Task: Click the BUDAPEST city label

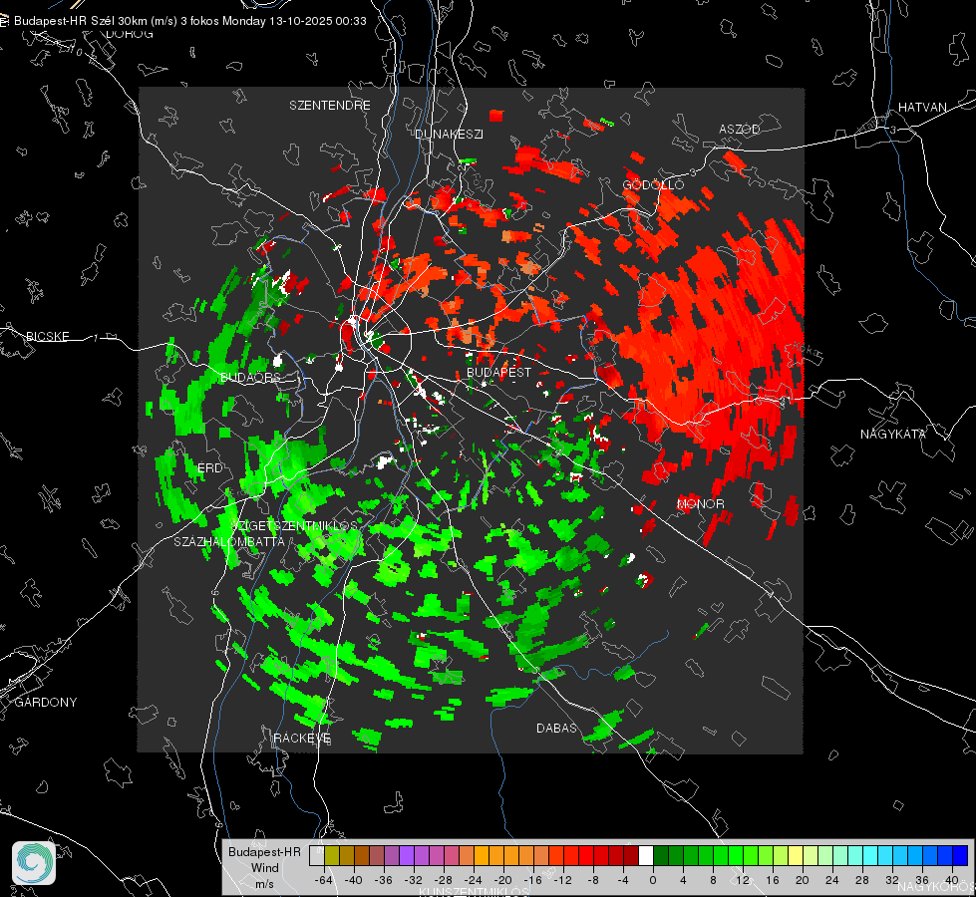Action: click(498, 372)
